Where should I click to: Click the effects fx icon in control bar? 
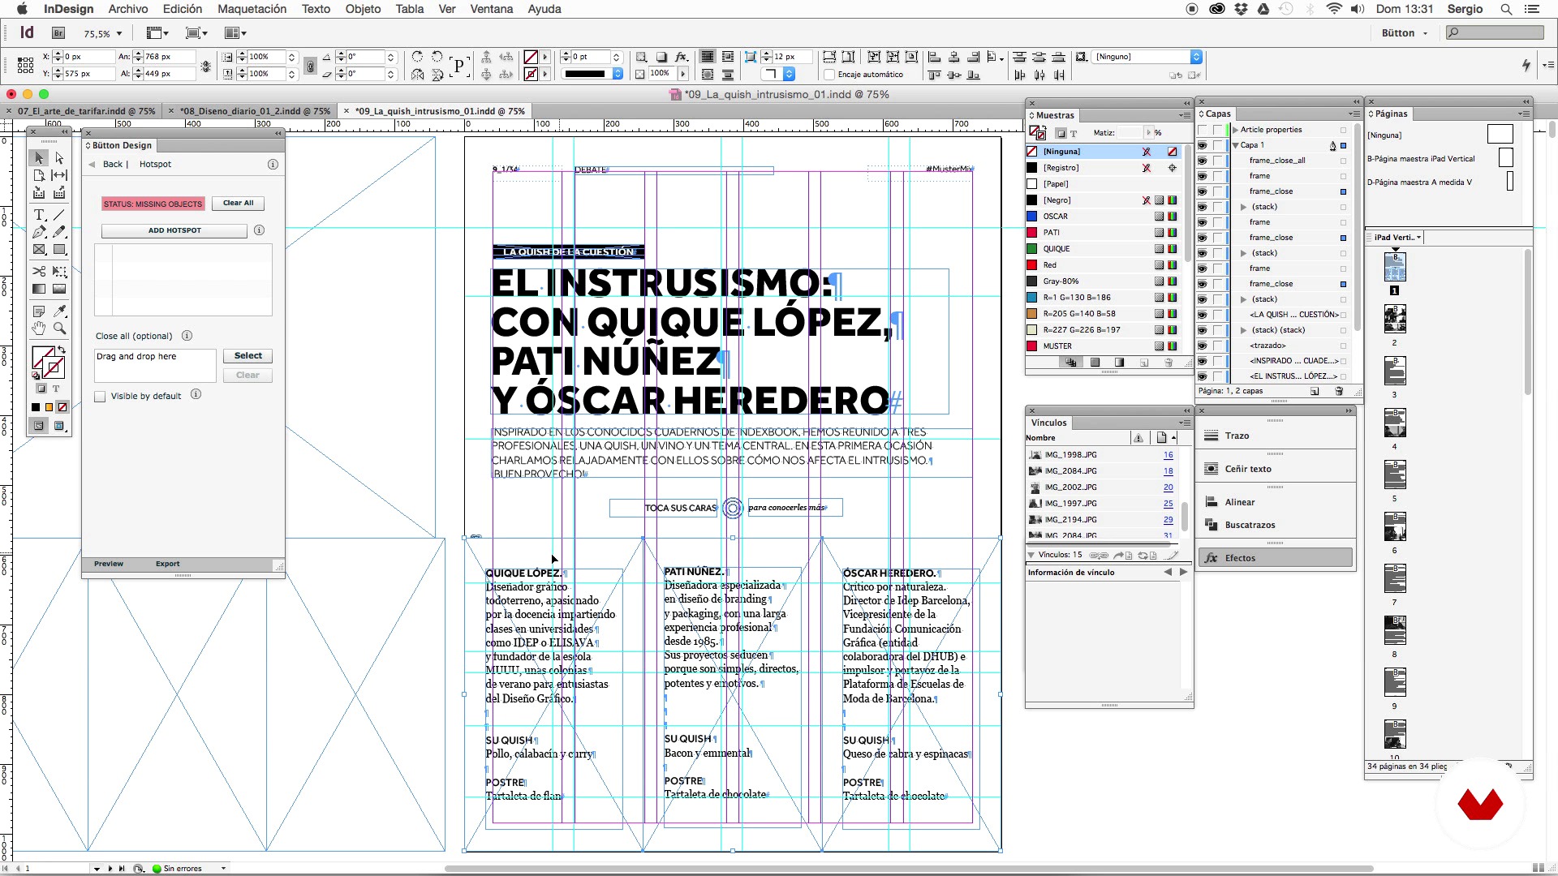coord(682,57)
